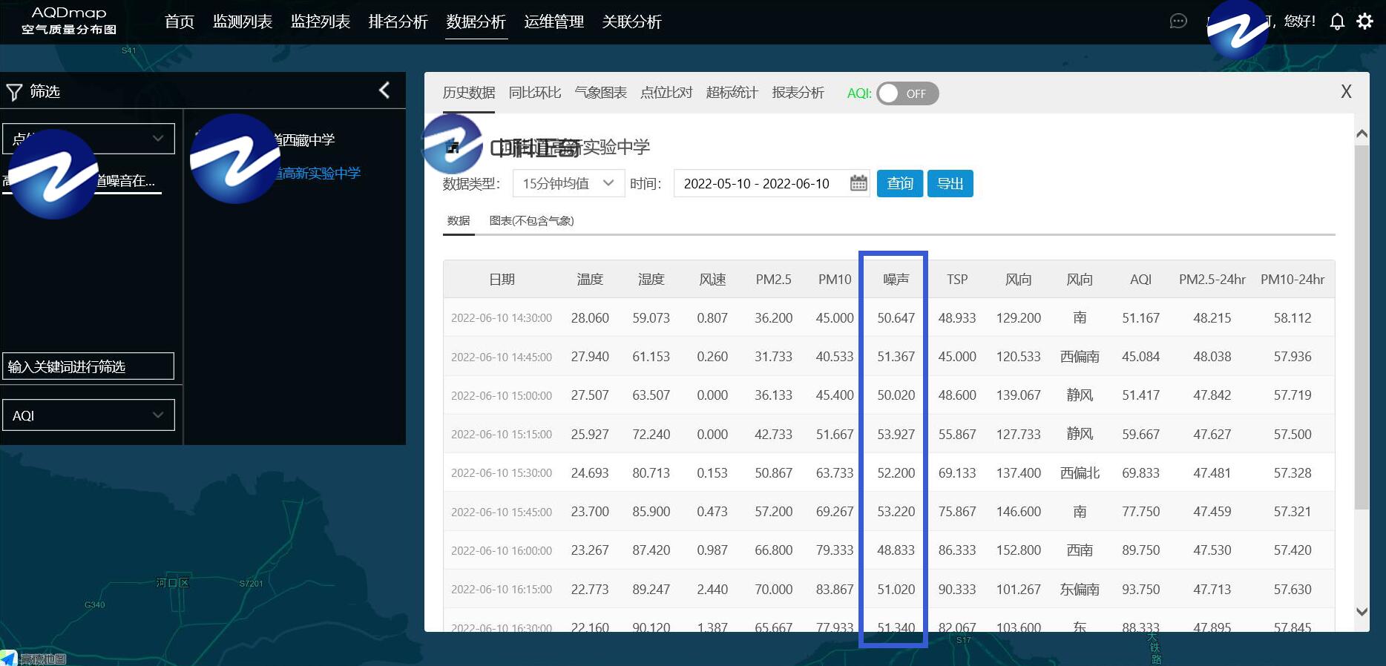Toggle the AQI switch on
Screen dimensions: 1386x666
pos(907,93)
